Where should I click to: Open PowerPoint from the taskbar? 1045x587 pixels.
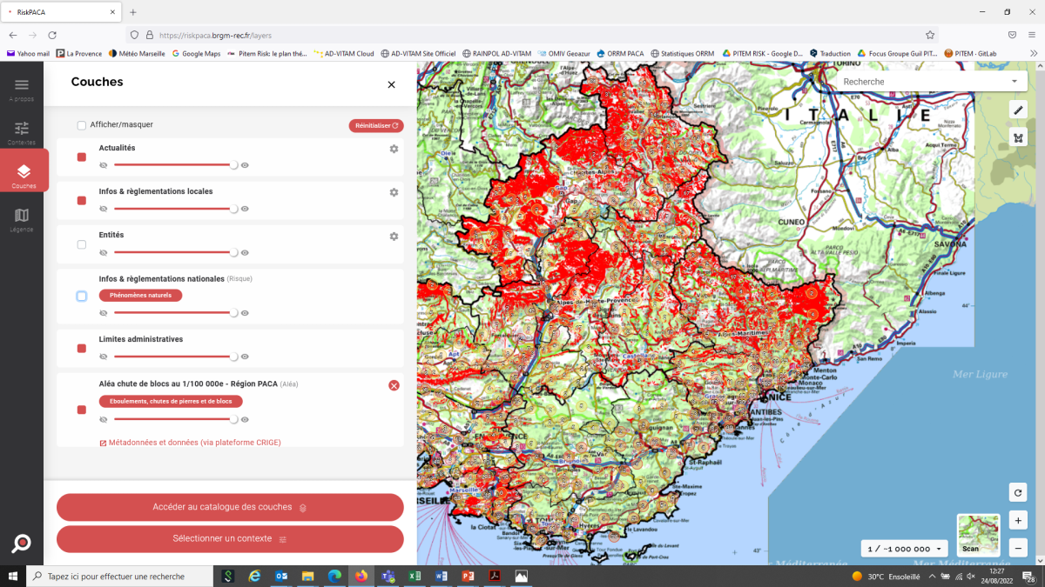pos(468,576)
